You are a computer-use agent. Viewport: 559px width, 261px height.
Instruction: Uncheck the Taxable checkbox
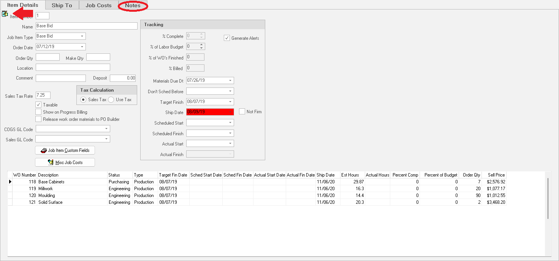[x=38, y=105]
